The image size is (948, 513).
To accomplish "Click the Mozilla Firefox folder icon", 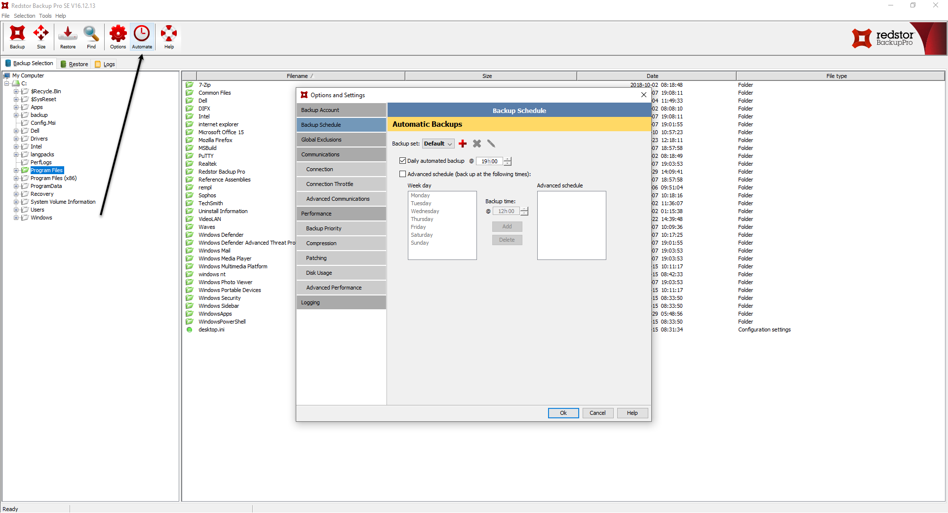I will coord(190,140).
